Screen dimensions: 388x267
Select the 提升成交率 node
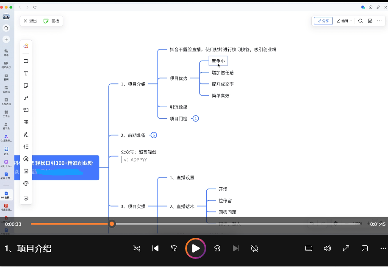(x=222, y=84)
